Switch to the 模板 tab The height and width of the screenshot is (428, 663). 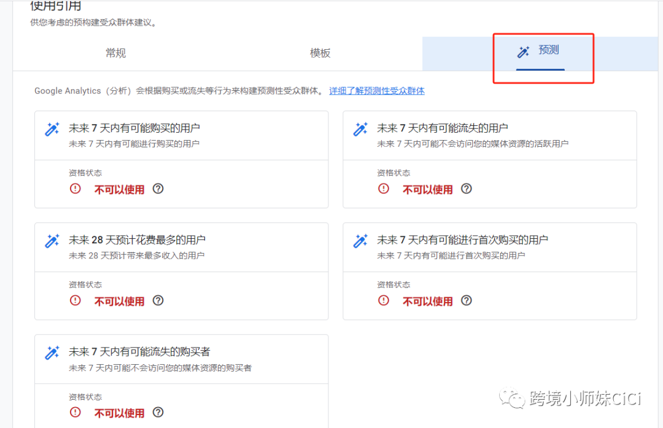point(320,53)
